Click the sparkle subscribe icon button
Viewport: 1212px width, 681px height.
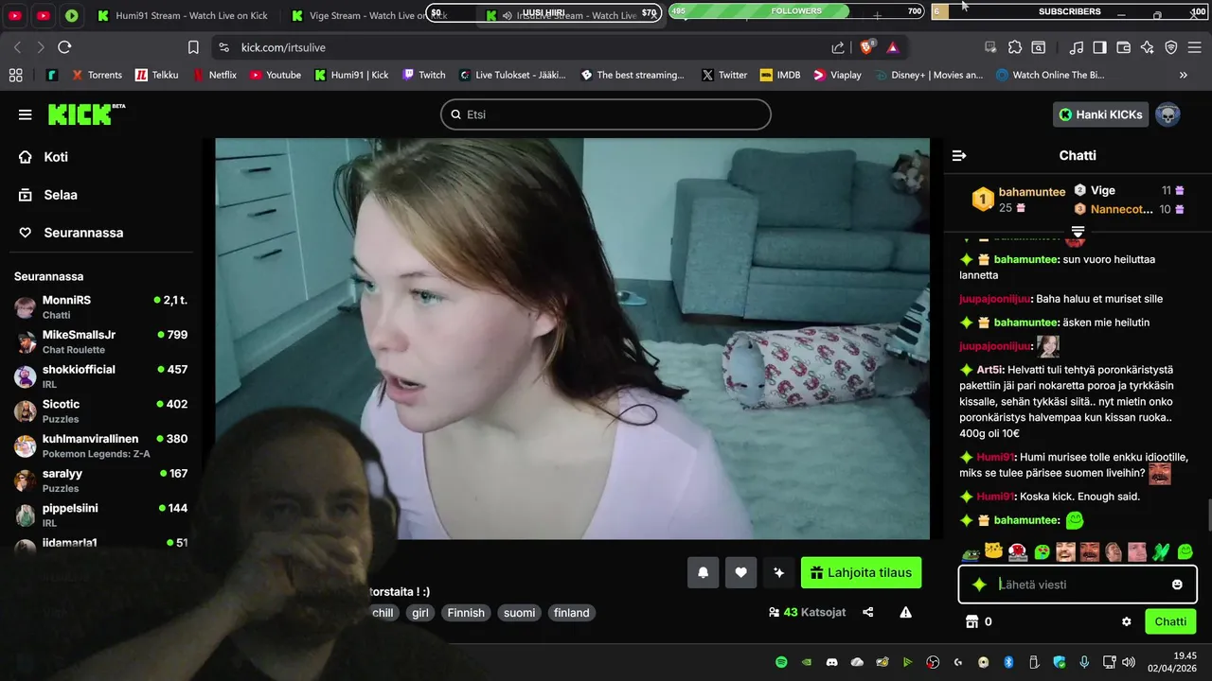pos(778,572)
